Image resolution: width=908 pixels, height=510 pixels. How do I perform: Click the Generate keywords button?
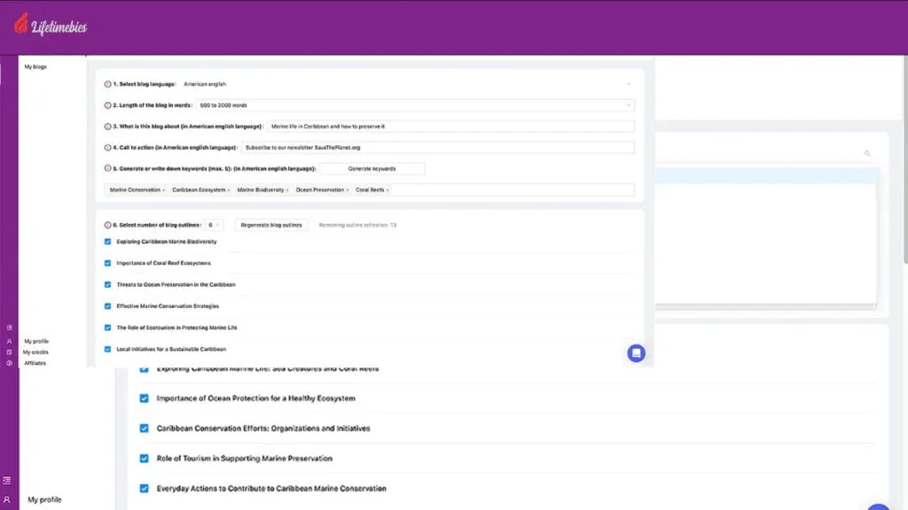pos(372,168)
